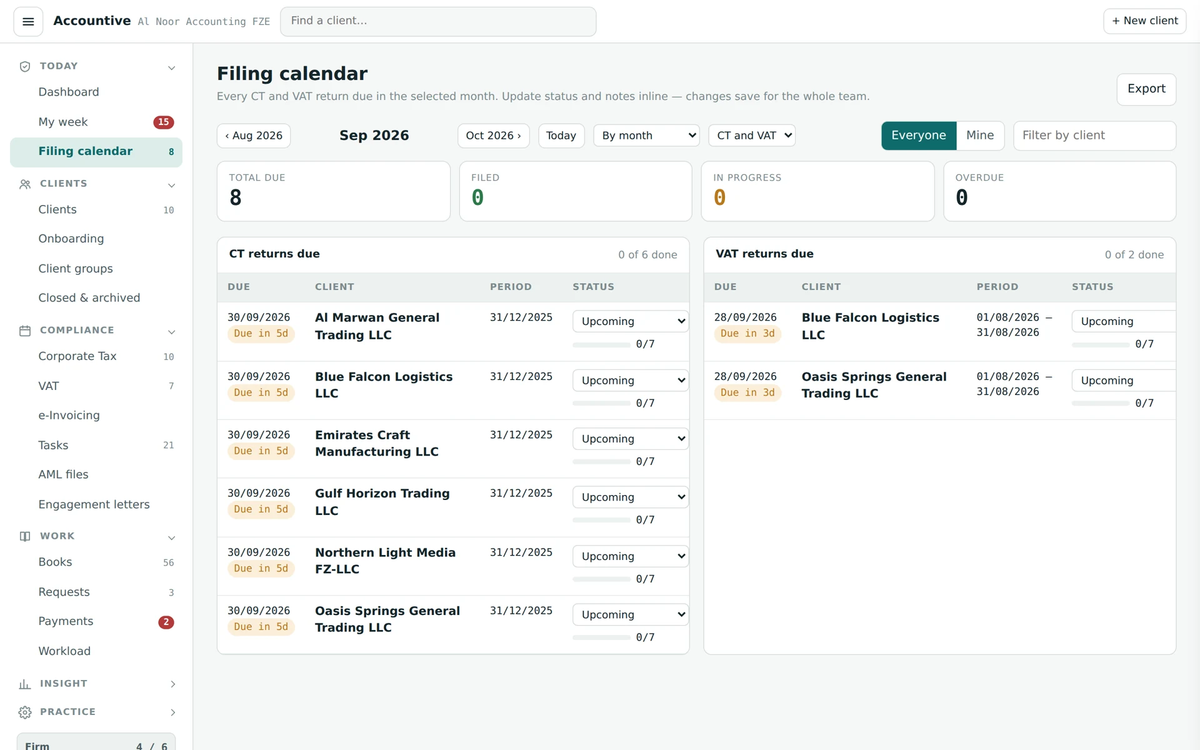Go to previous month Aug 2026
The width and height of the screenshot is (1200, 750).
pos(254,136)
